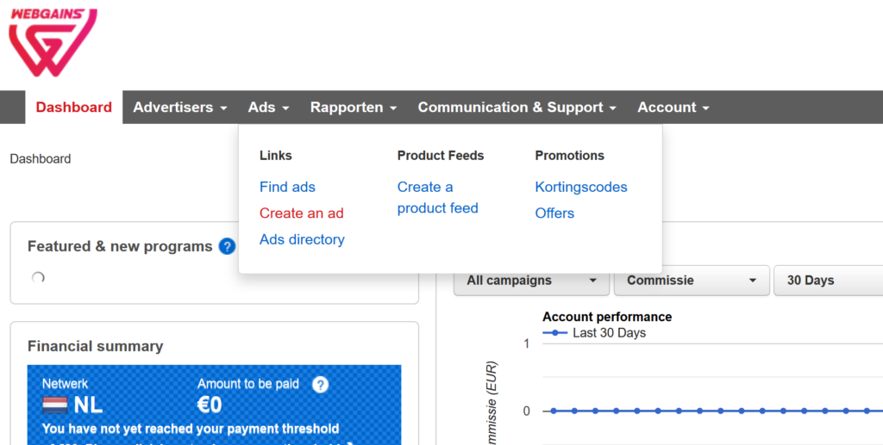
Task: Open the All campaigns dropdown
Action: coord(531,281)
